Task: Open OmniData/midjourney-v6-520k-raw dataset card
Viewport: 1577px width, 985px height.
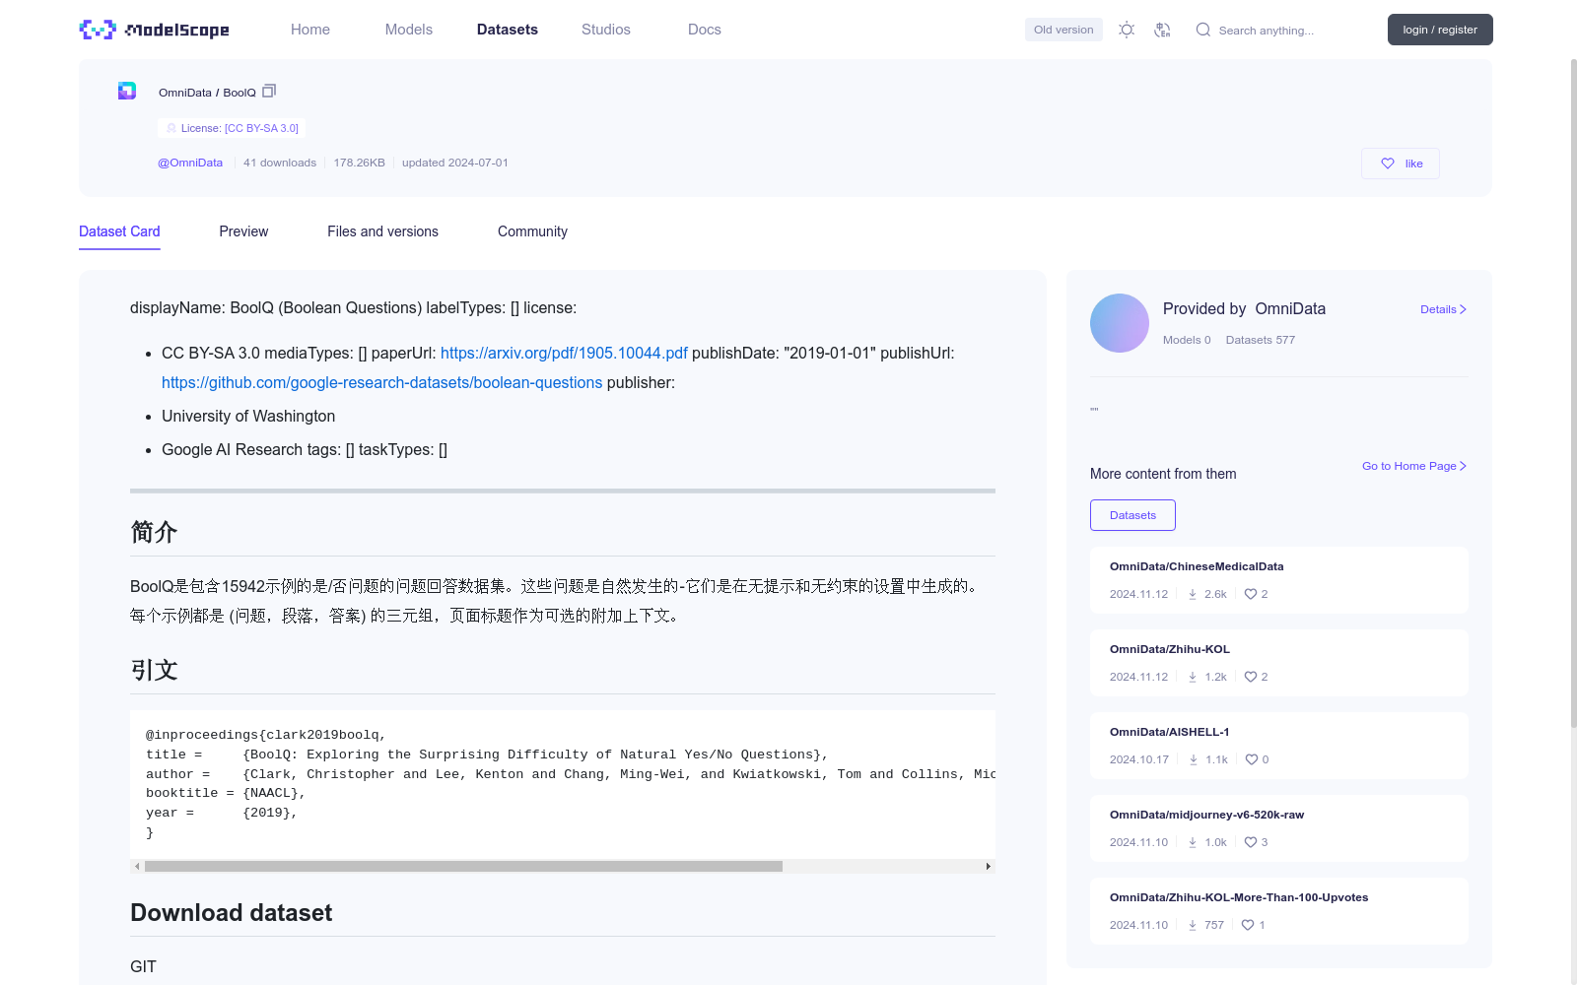Action: (x=1279, y=828)
